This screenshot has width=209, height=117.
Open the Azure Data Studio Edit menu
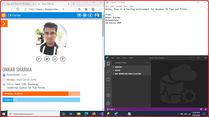[118, 58]
